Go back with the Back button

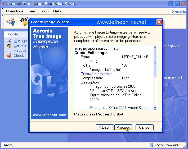click(x=105, y=127)
